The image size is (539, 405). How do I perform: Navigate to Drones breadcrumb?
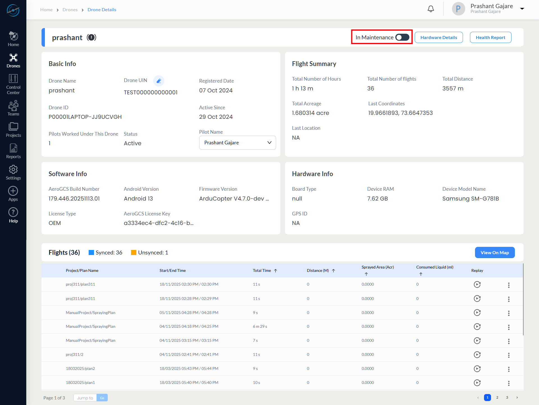[x=70, y=10]
